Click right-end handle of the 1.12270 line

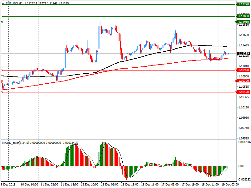click(x=236, y=4)
